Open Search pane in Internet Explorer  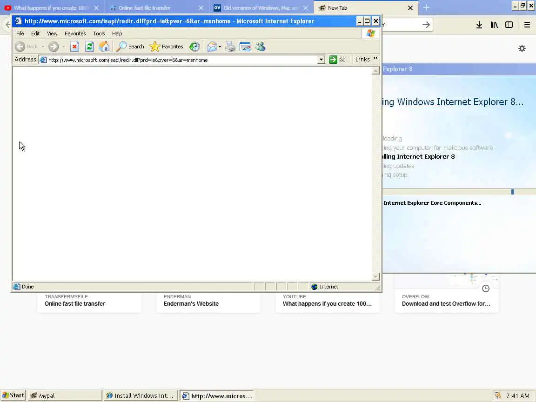coord(130,47)
